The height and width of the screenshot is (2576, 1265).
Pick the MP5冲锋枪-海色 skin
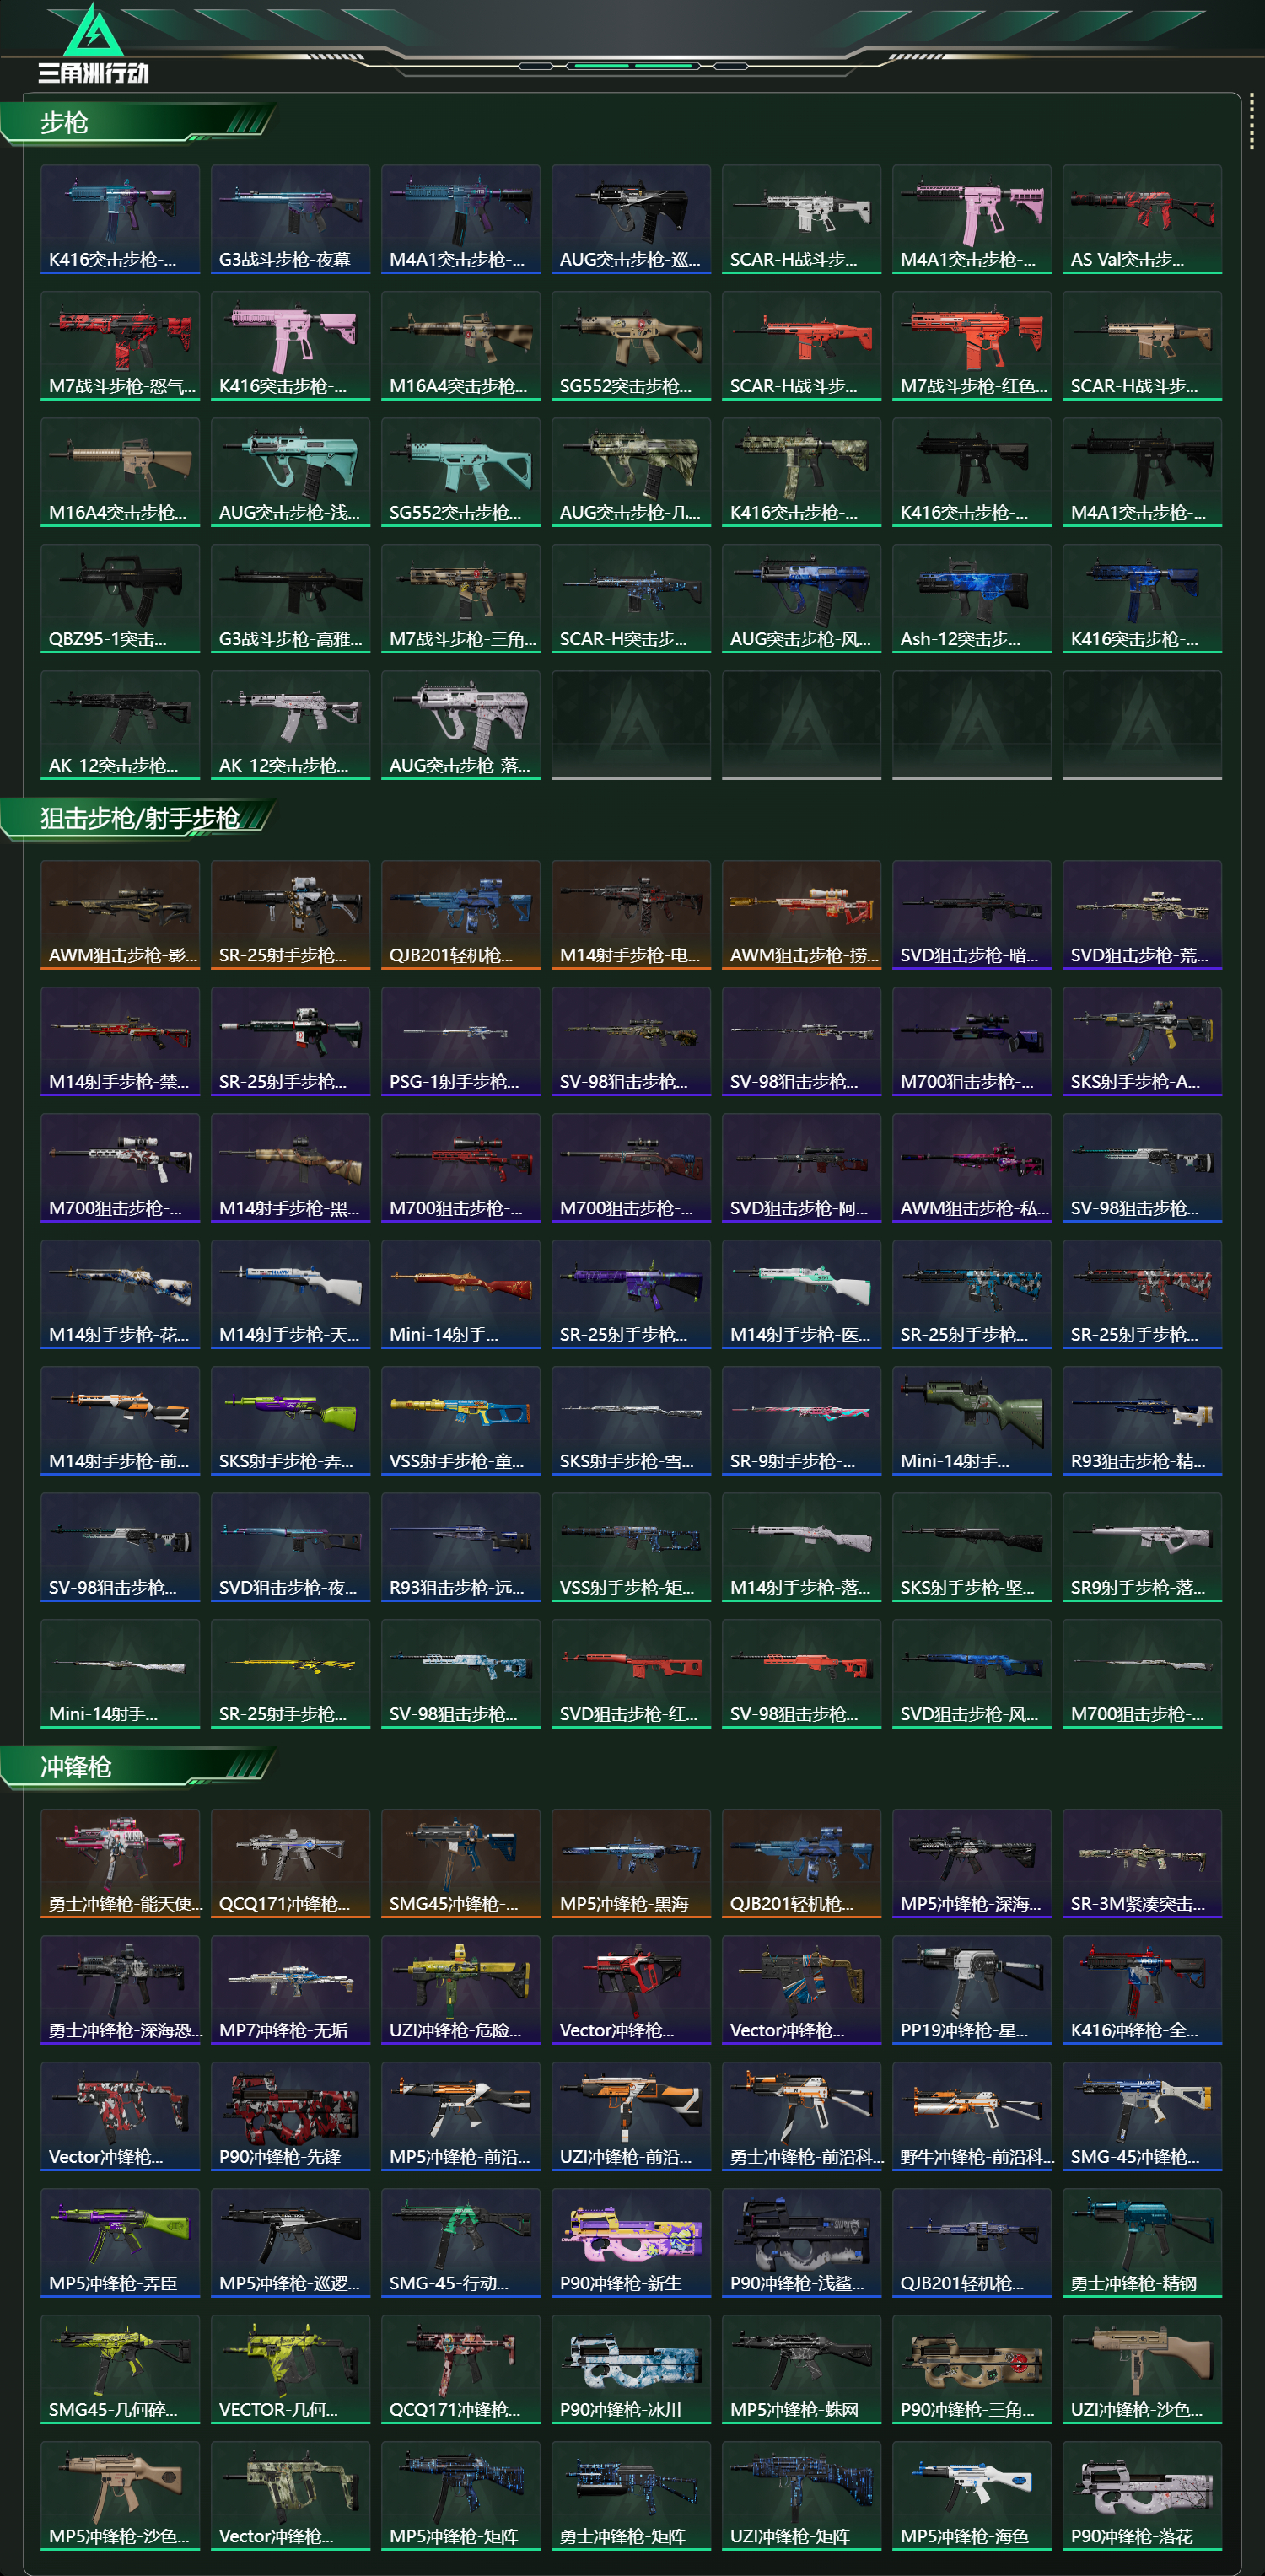coord(971,2496)
